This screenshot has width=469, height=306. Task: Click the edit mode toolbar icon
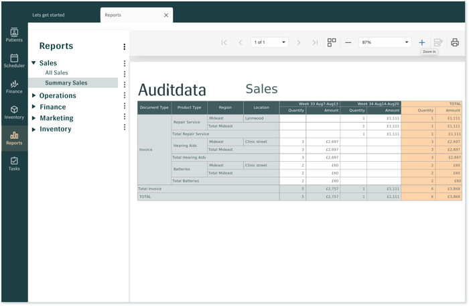point(438,42)
